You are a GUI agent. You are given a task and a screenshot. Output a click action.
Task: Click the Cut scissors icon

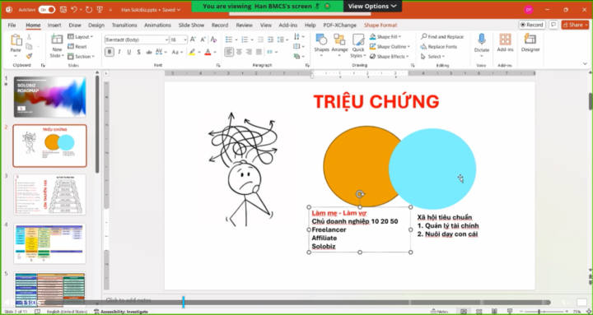pyautogui.click(x=29, y=37)
